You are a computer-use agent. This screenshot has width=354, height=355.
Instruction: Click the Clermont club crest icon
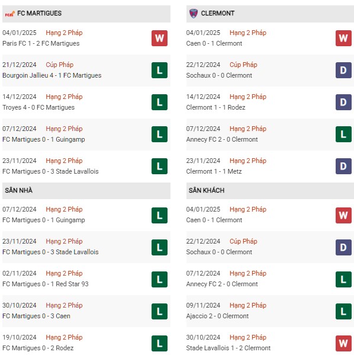click(x=194, y=14)
